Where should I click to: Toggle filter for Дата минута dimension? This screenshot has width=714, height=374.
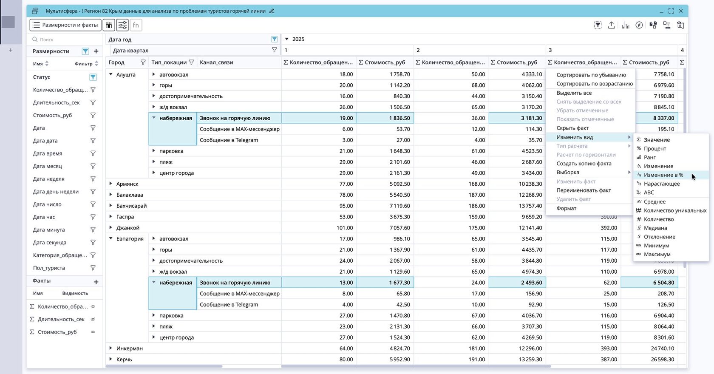pos(93,230)
